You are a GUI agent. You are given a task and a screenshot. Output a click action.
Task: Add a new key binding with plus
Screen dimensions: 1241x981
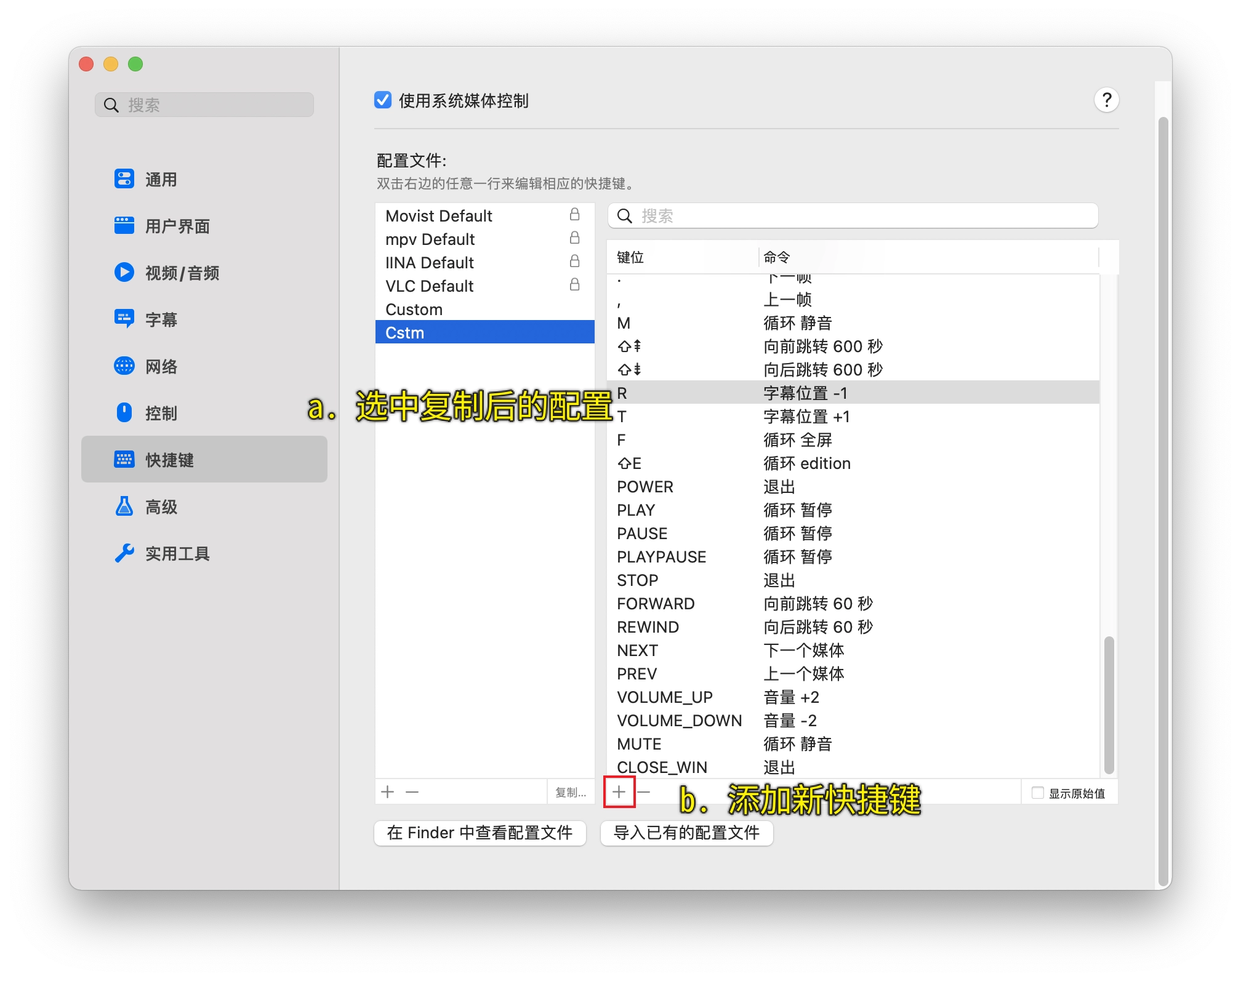(619, 792)
